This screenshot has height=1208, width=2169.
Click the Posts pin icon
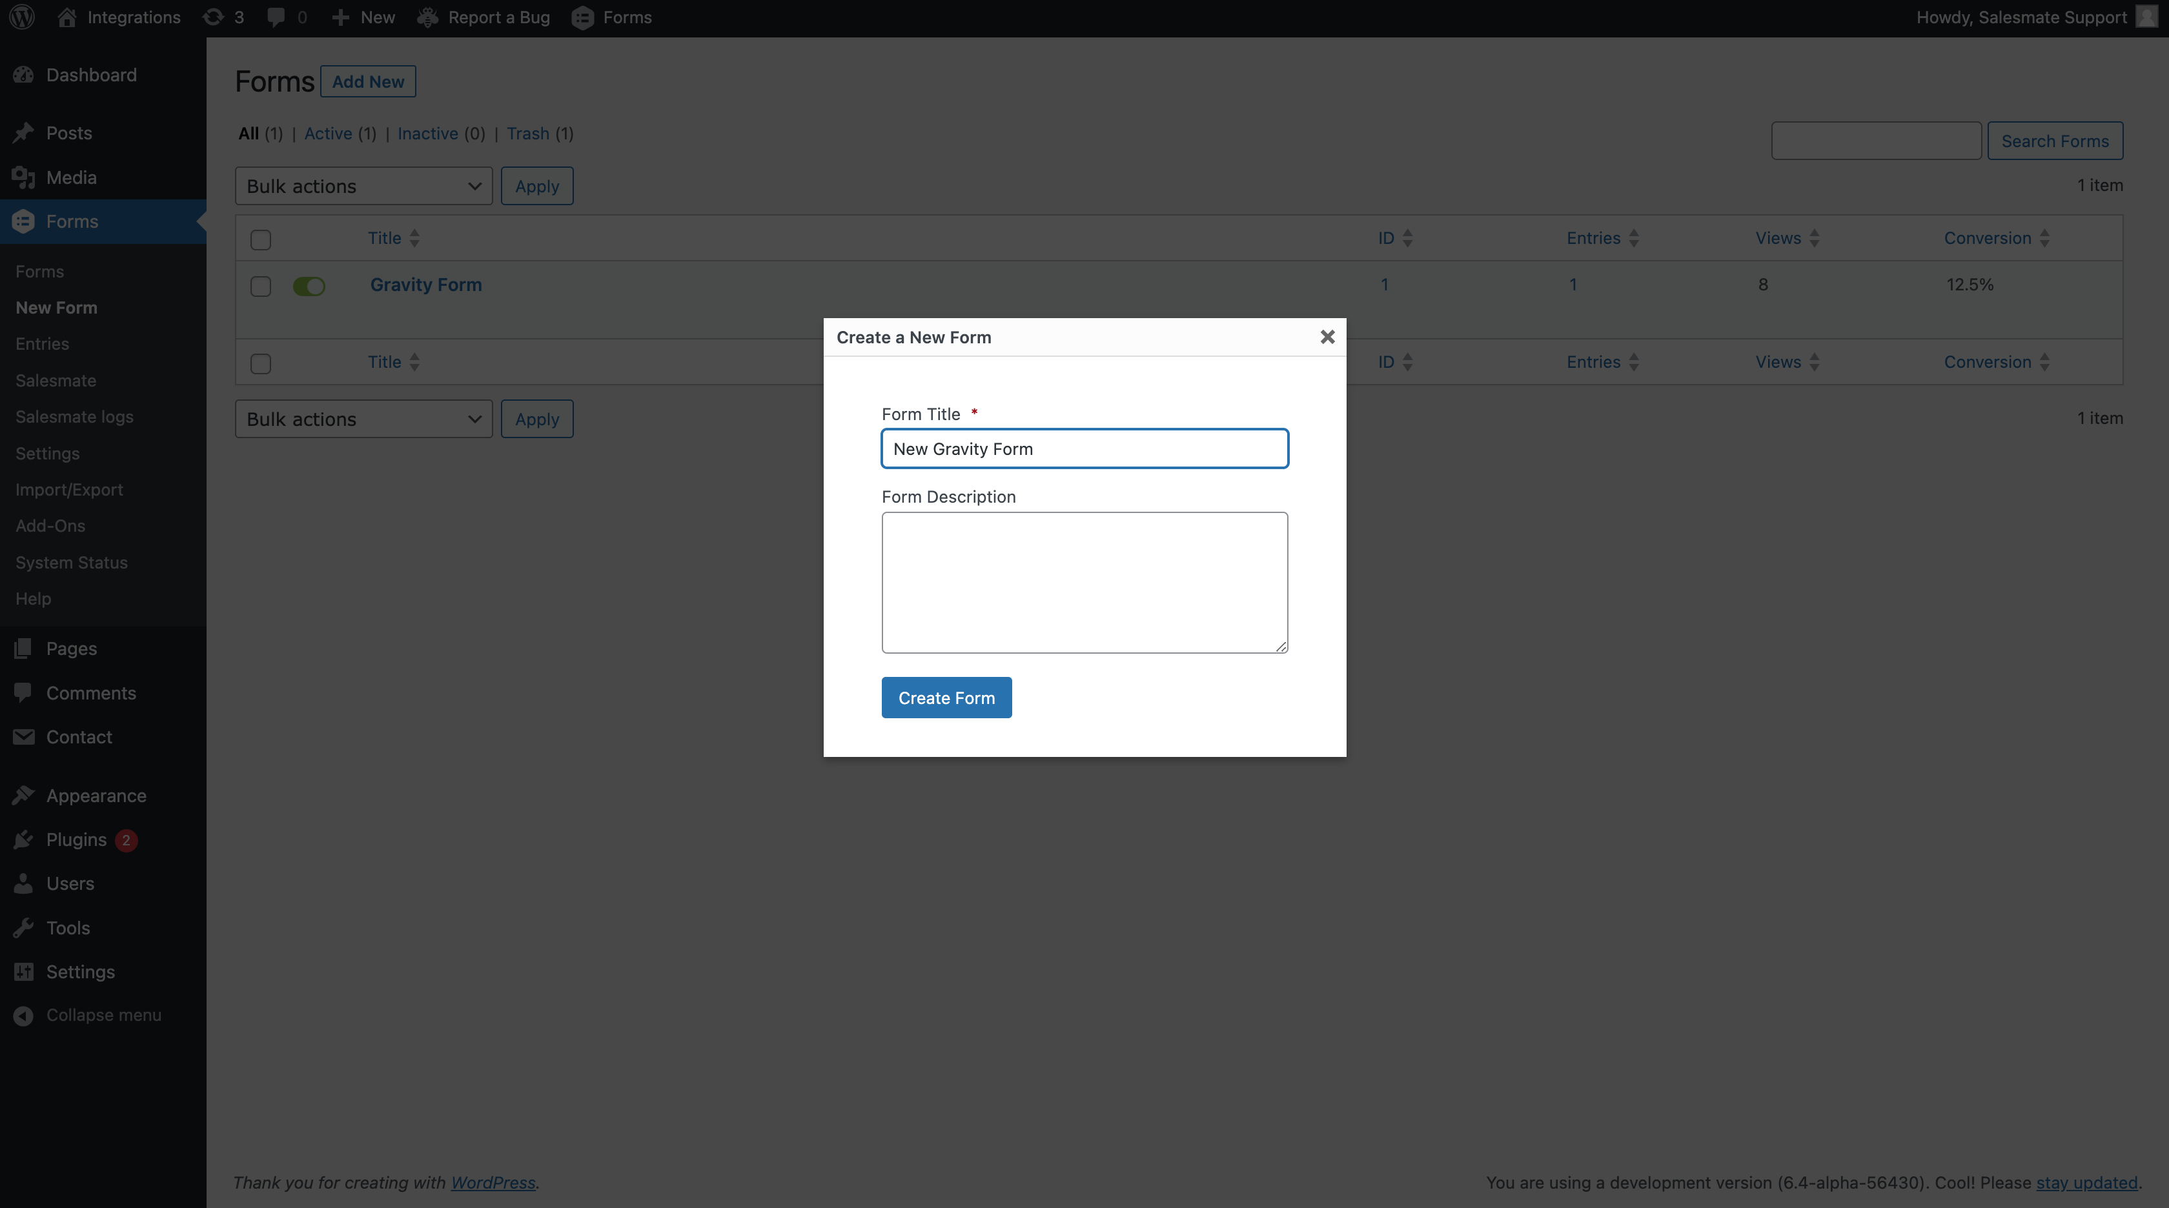(24, 133)
